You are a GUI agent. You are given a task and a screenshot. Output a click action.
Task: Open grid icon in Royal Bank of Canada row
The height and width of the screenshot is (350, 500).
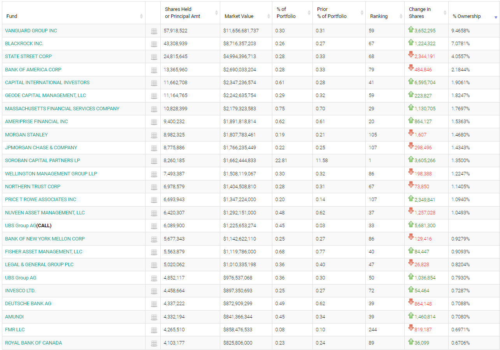pyautogui.click(x=154, y=343)
